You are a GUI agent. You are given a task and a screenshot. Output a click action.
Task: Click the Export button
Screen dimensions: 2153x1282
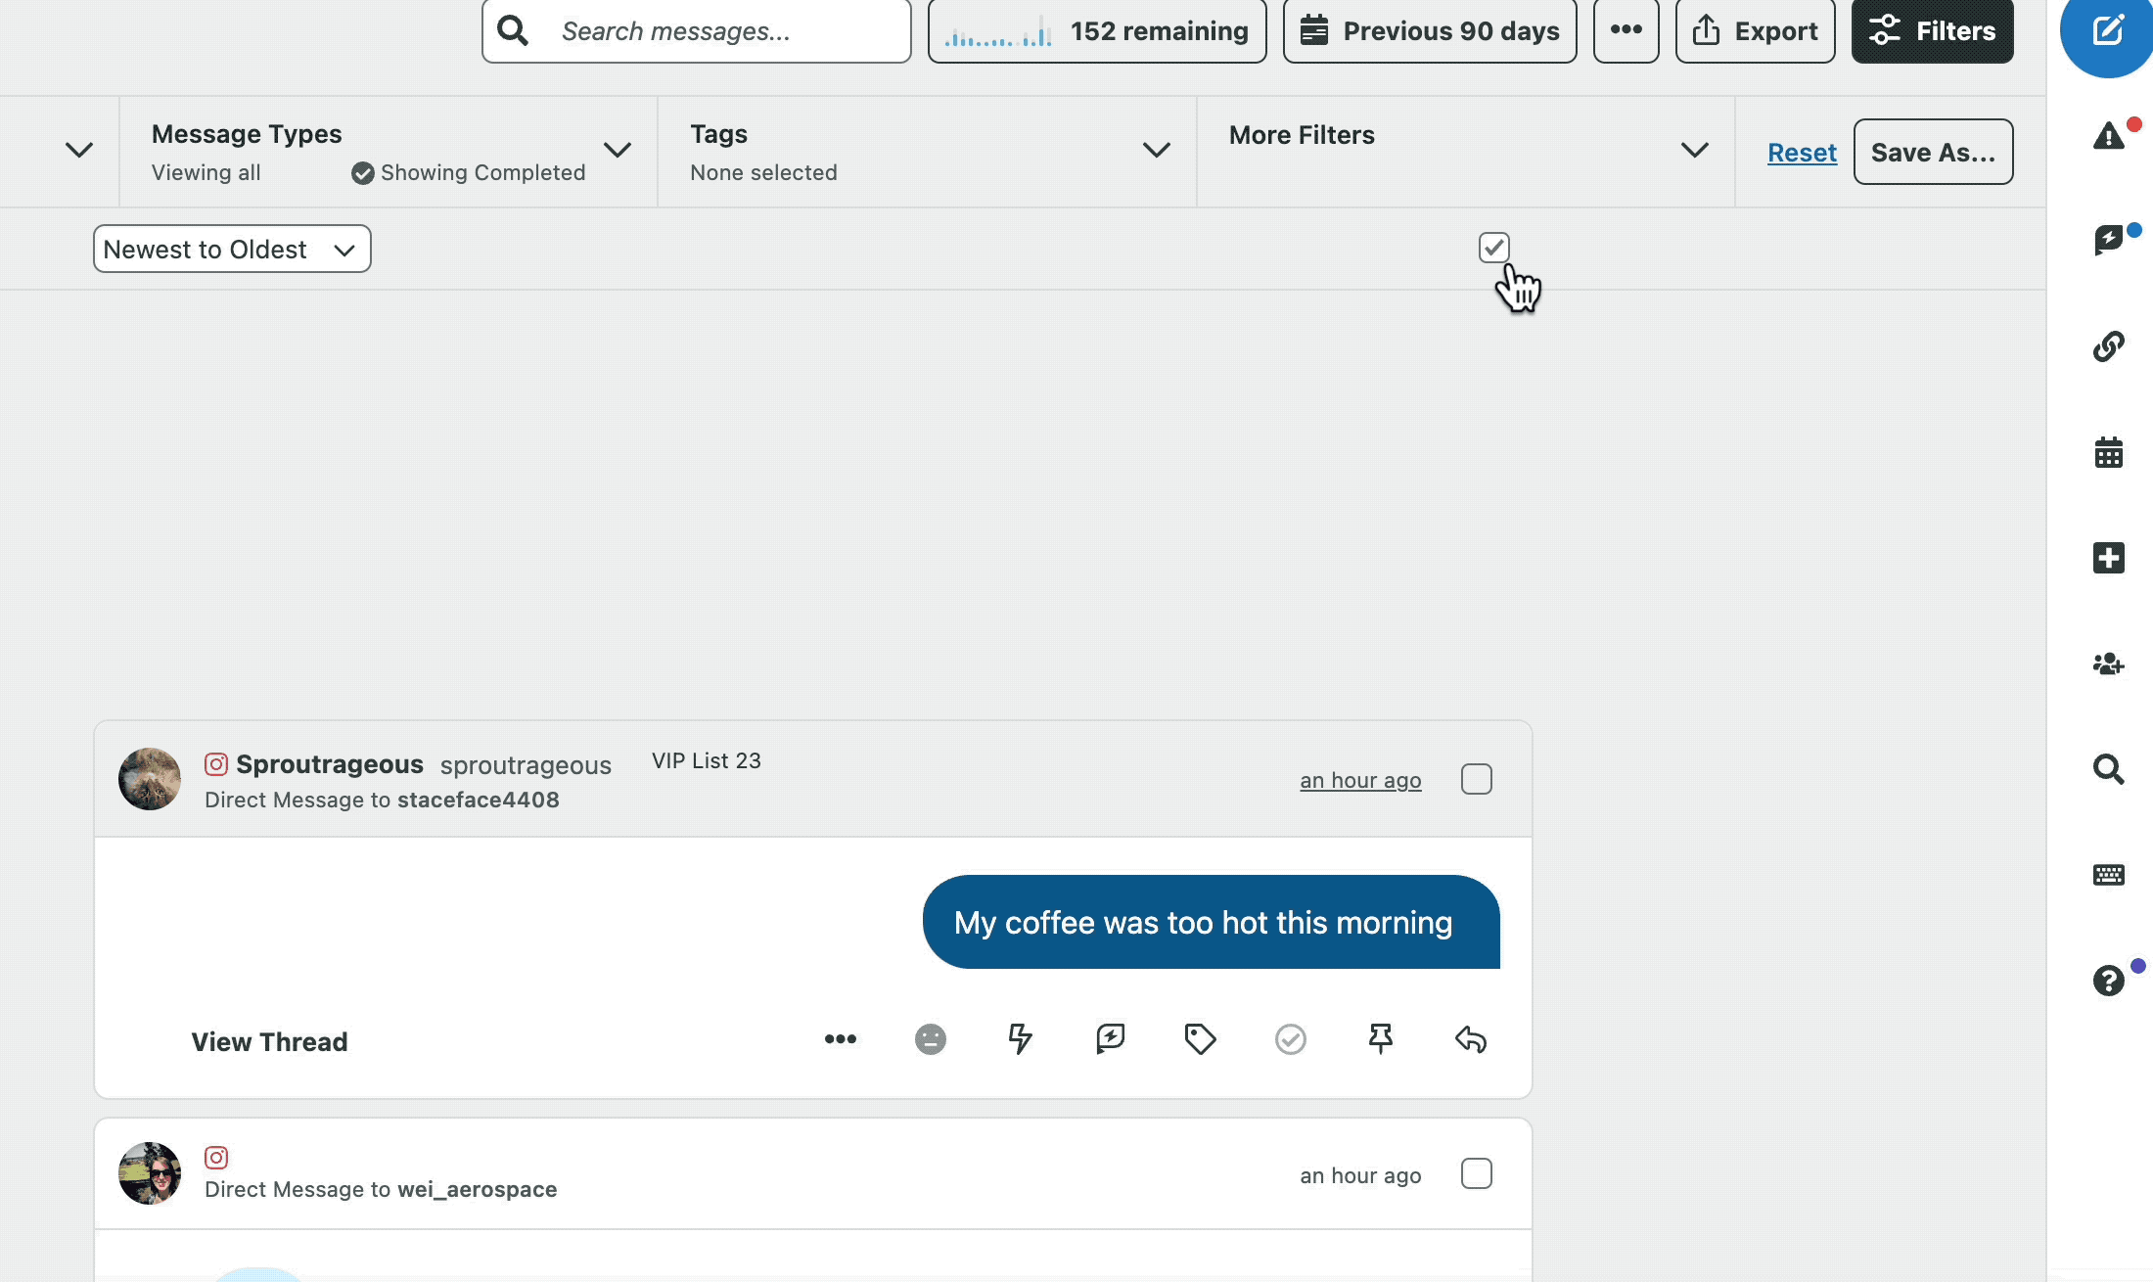[1756, 31]
